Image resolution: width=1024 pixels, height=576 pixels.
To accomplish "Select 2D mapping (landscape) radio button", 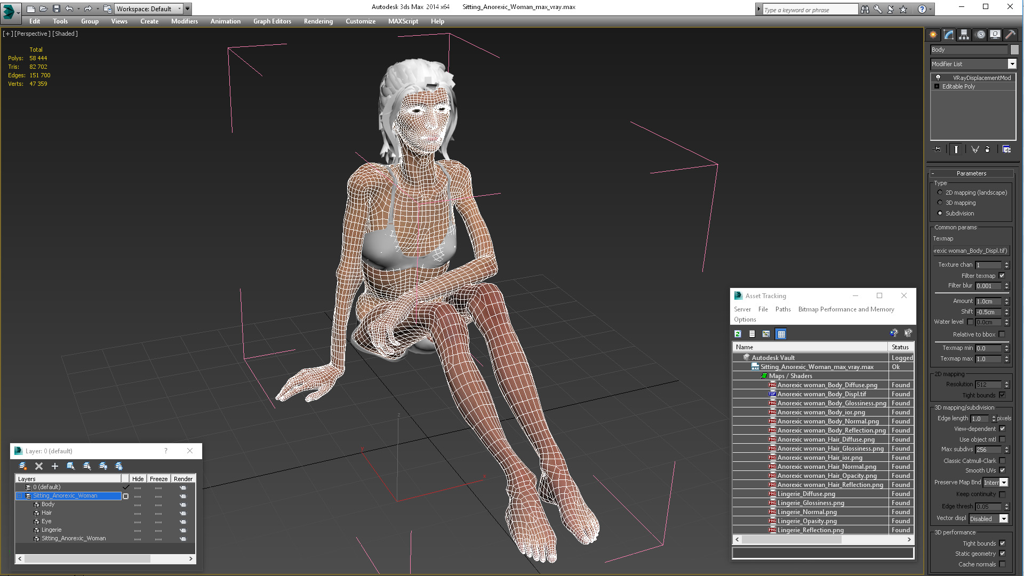I will 940,193.
